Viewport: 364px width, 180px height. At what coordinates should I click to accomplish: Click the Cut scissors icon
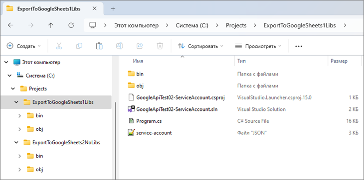pos(59,46)
